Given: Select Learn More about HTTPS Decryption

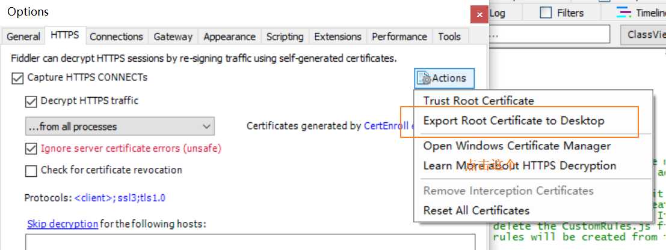Looking at the screenshot, I should coord(519,166).
